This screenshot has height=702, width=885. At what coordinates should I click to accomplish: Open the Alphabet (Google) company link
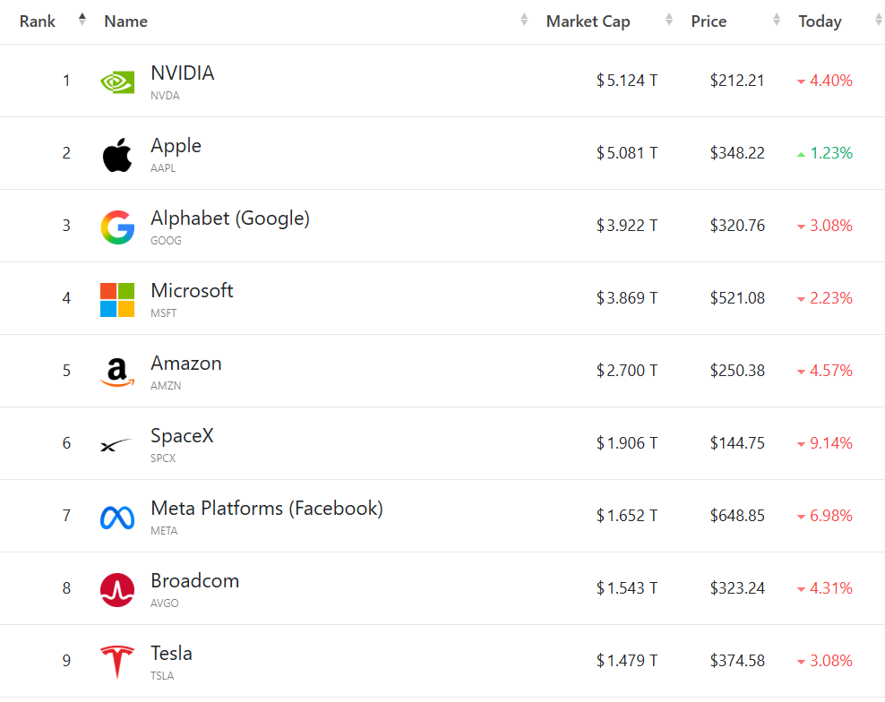230,218
